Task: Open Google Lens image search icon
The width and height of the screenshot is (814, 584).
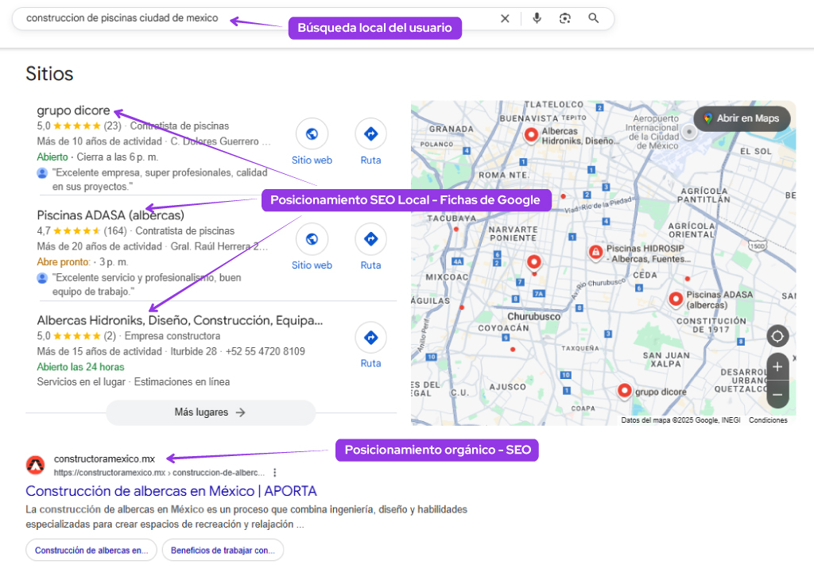Action: click(565, 17)
